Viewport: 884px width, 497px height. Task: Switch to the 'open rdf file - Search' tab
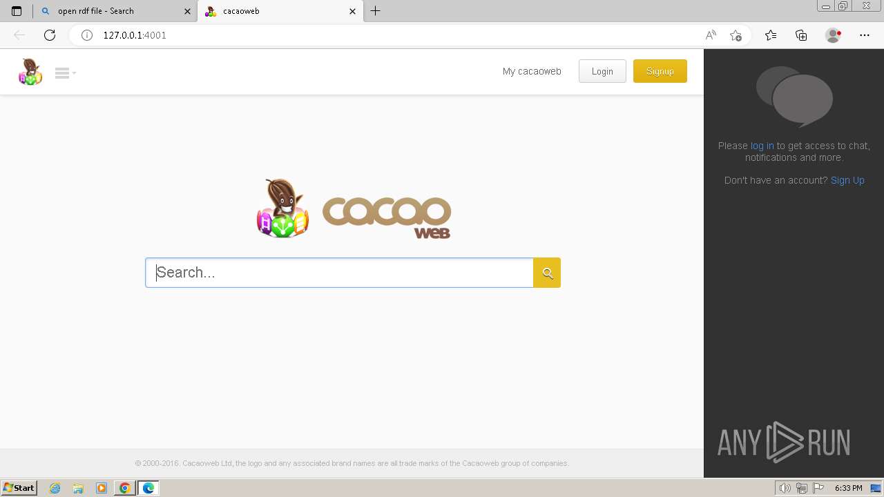pos(114,11)
